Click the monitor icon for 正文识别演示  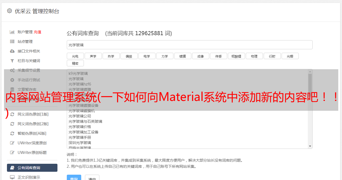[12, 177]
